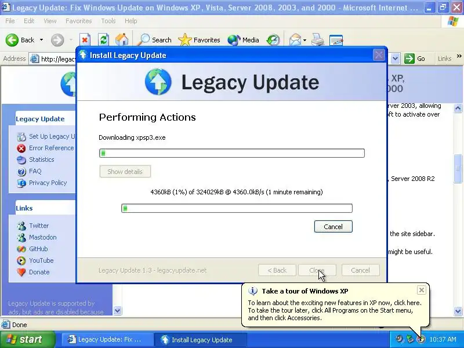Open the Help menu
The height and width of the screenshot is (348, 464).
pos(131,21)
